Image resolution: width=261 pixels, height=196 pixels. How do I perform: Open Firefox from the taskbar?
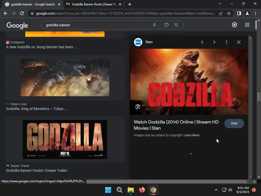142,190
